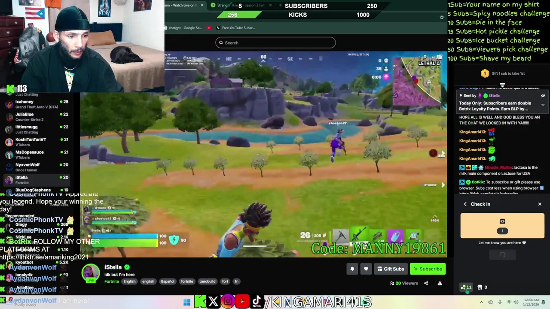Click the OneDrive cloud tray icon
The image size is (550, 309).
point(491,302)
